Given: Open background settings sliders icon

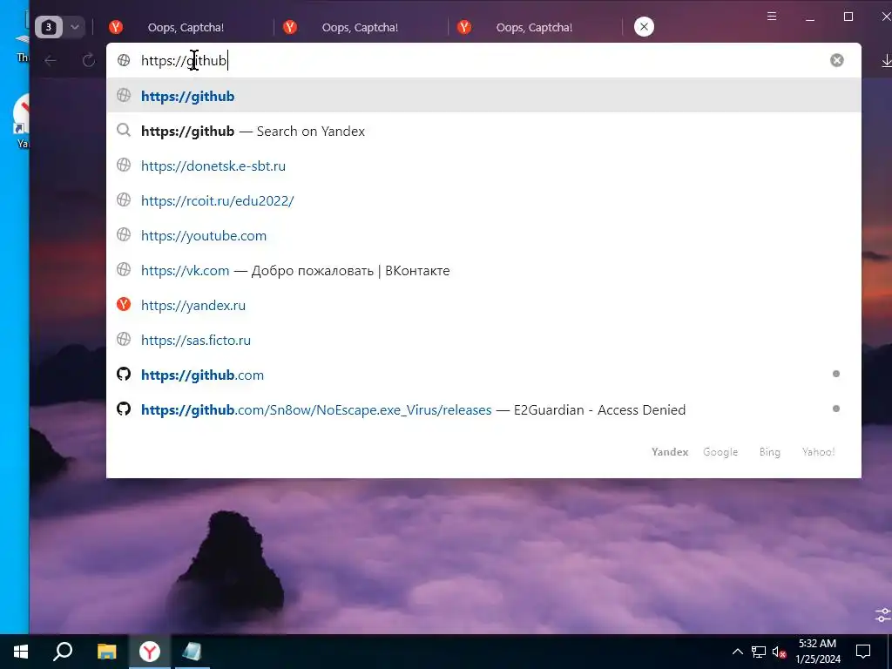Looking at the screenshot, I should 883,615.
